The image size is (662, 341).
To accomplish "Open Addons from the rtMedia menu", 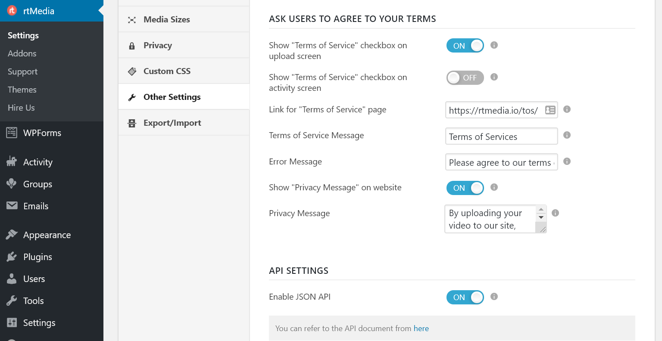I will (22, 53).
